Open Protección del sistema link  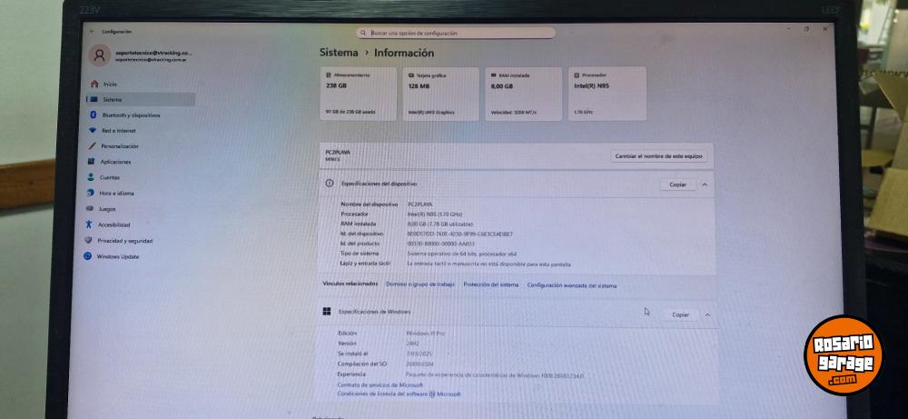coord(490,285)
